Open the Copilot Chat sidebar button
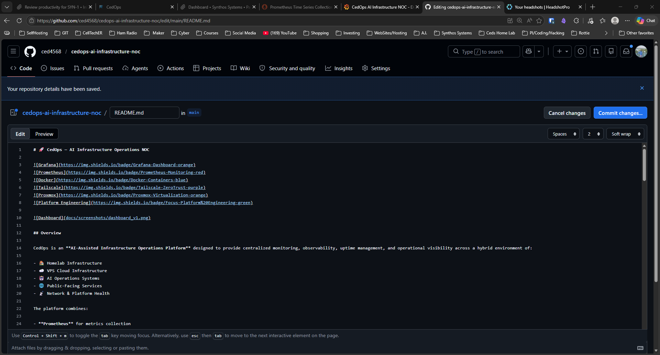 tap(646, 21)
